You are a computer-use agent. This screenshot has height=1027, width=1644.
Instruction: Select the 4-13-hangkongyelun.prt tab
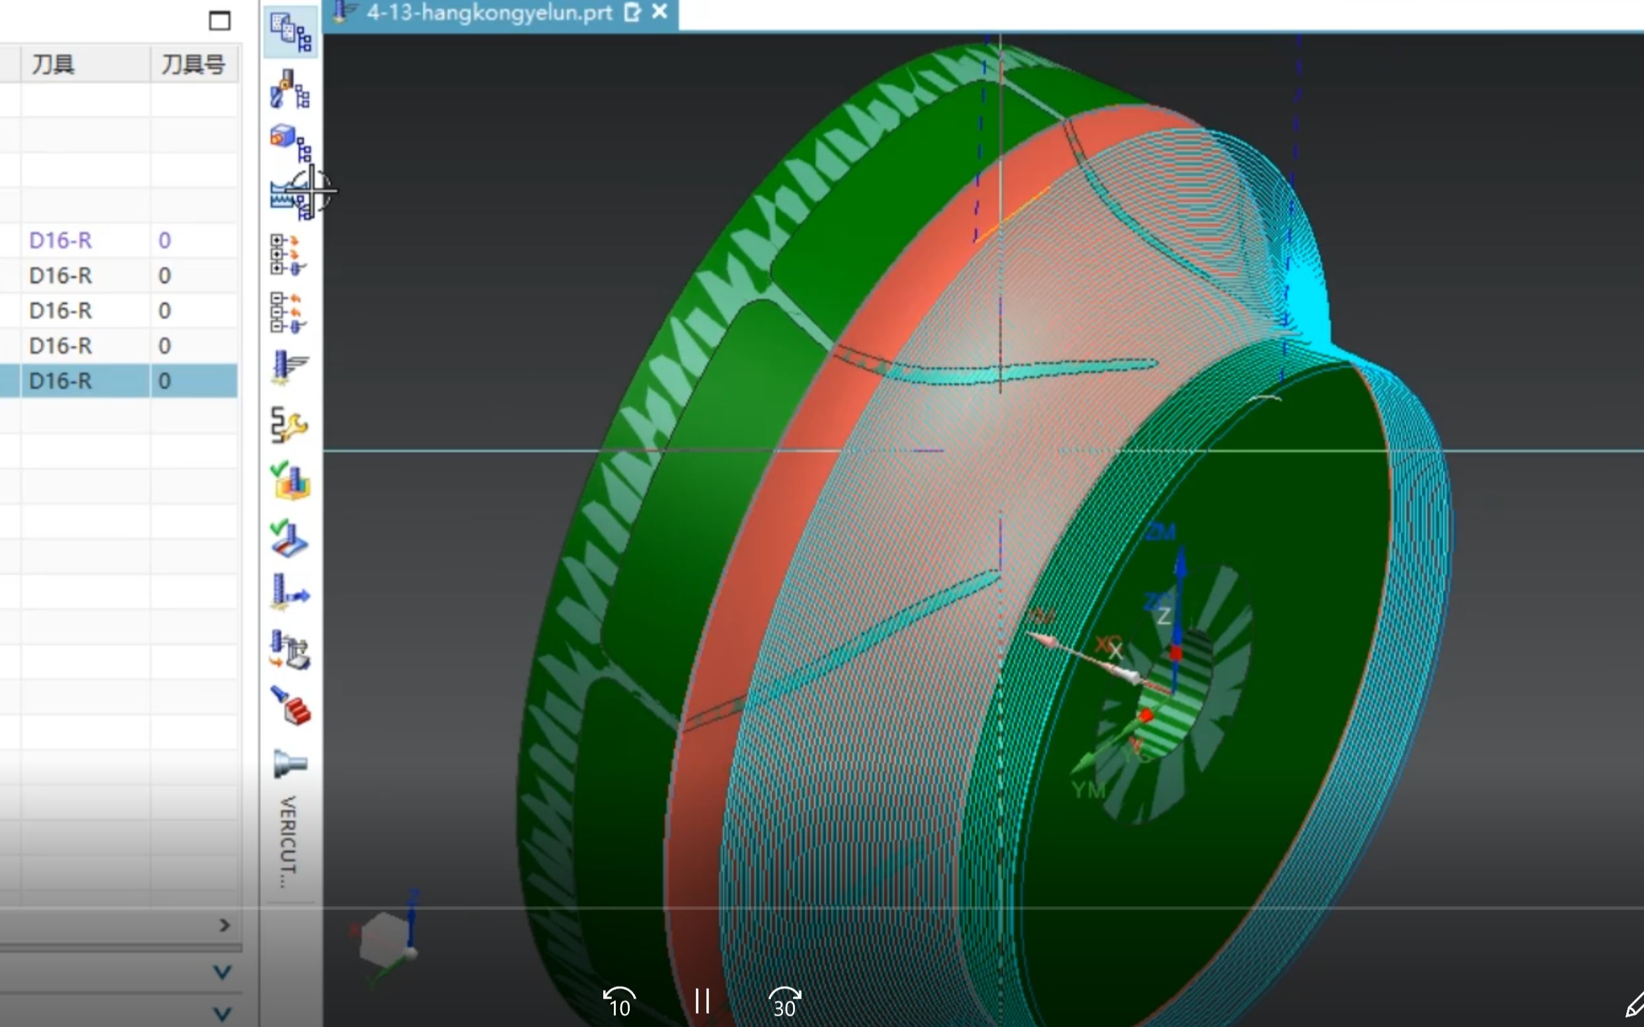pyautogui.click(x=488, y=13)
